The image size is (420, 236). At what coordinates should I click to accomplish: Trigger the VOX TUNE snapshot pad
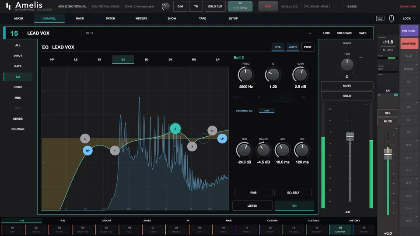point(409,31)
